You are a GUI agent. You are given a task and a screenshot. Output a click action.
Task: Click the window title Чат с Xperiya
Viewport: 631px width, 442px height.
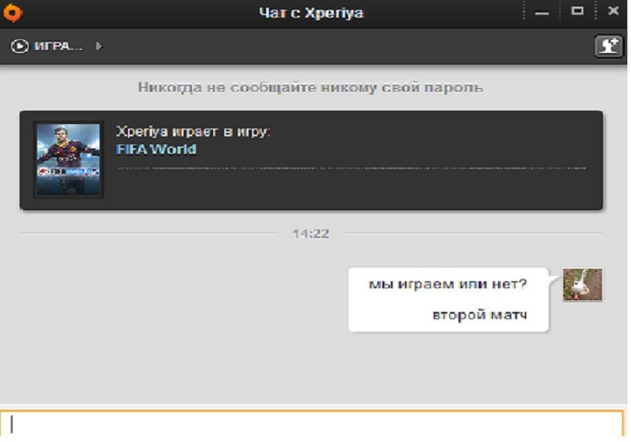(x=311, y=13)
